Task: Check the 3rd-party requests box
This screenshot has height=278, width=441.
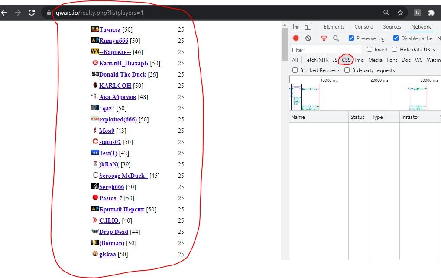Action: (x=347, y=70)
